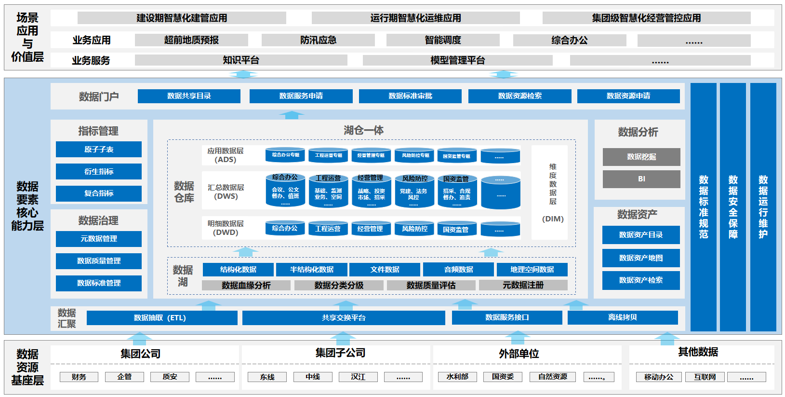Click the 工程运营 cylinder in DWS layer

click(x=328, y=192)
